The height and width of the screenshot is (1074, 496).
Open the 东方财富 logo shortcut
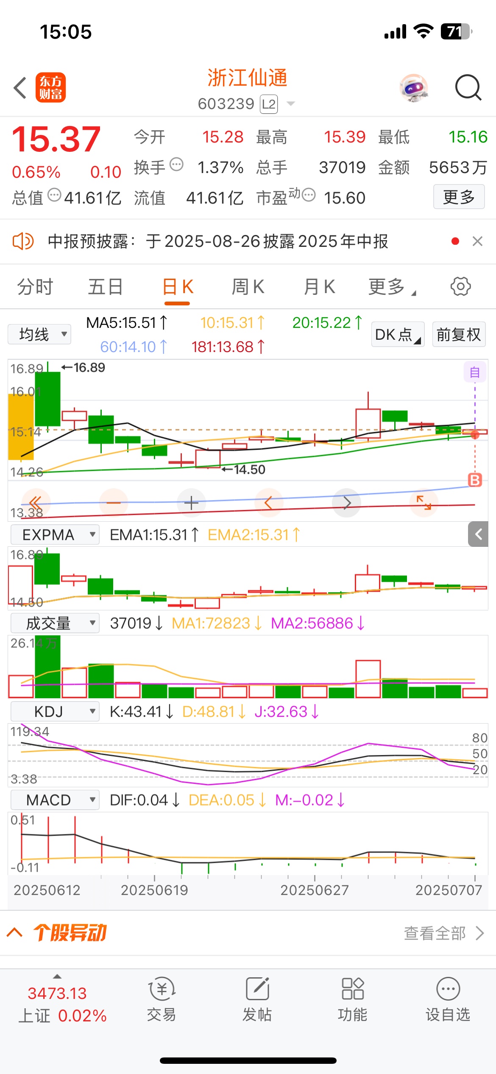coord(50,88)
